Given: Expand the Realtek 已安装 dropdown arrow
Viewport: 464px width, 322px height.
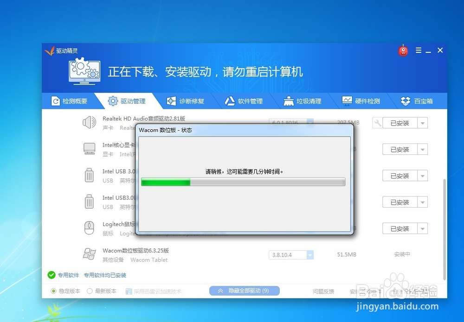Looking at the screenshot, I should (x=423, y=123).
